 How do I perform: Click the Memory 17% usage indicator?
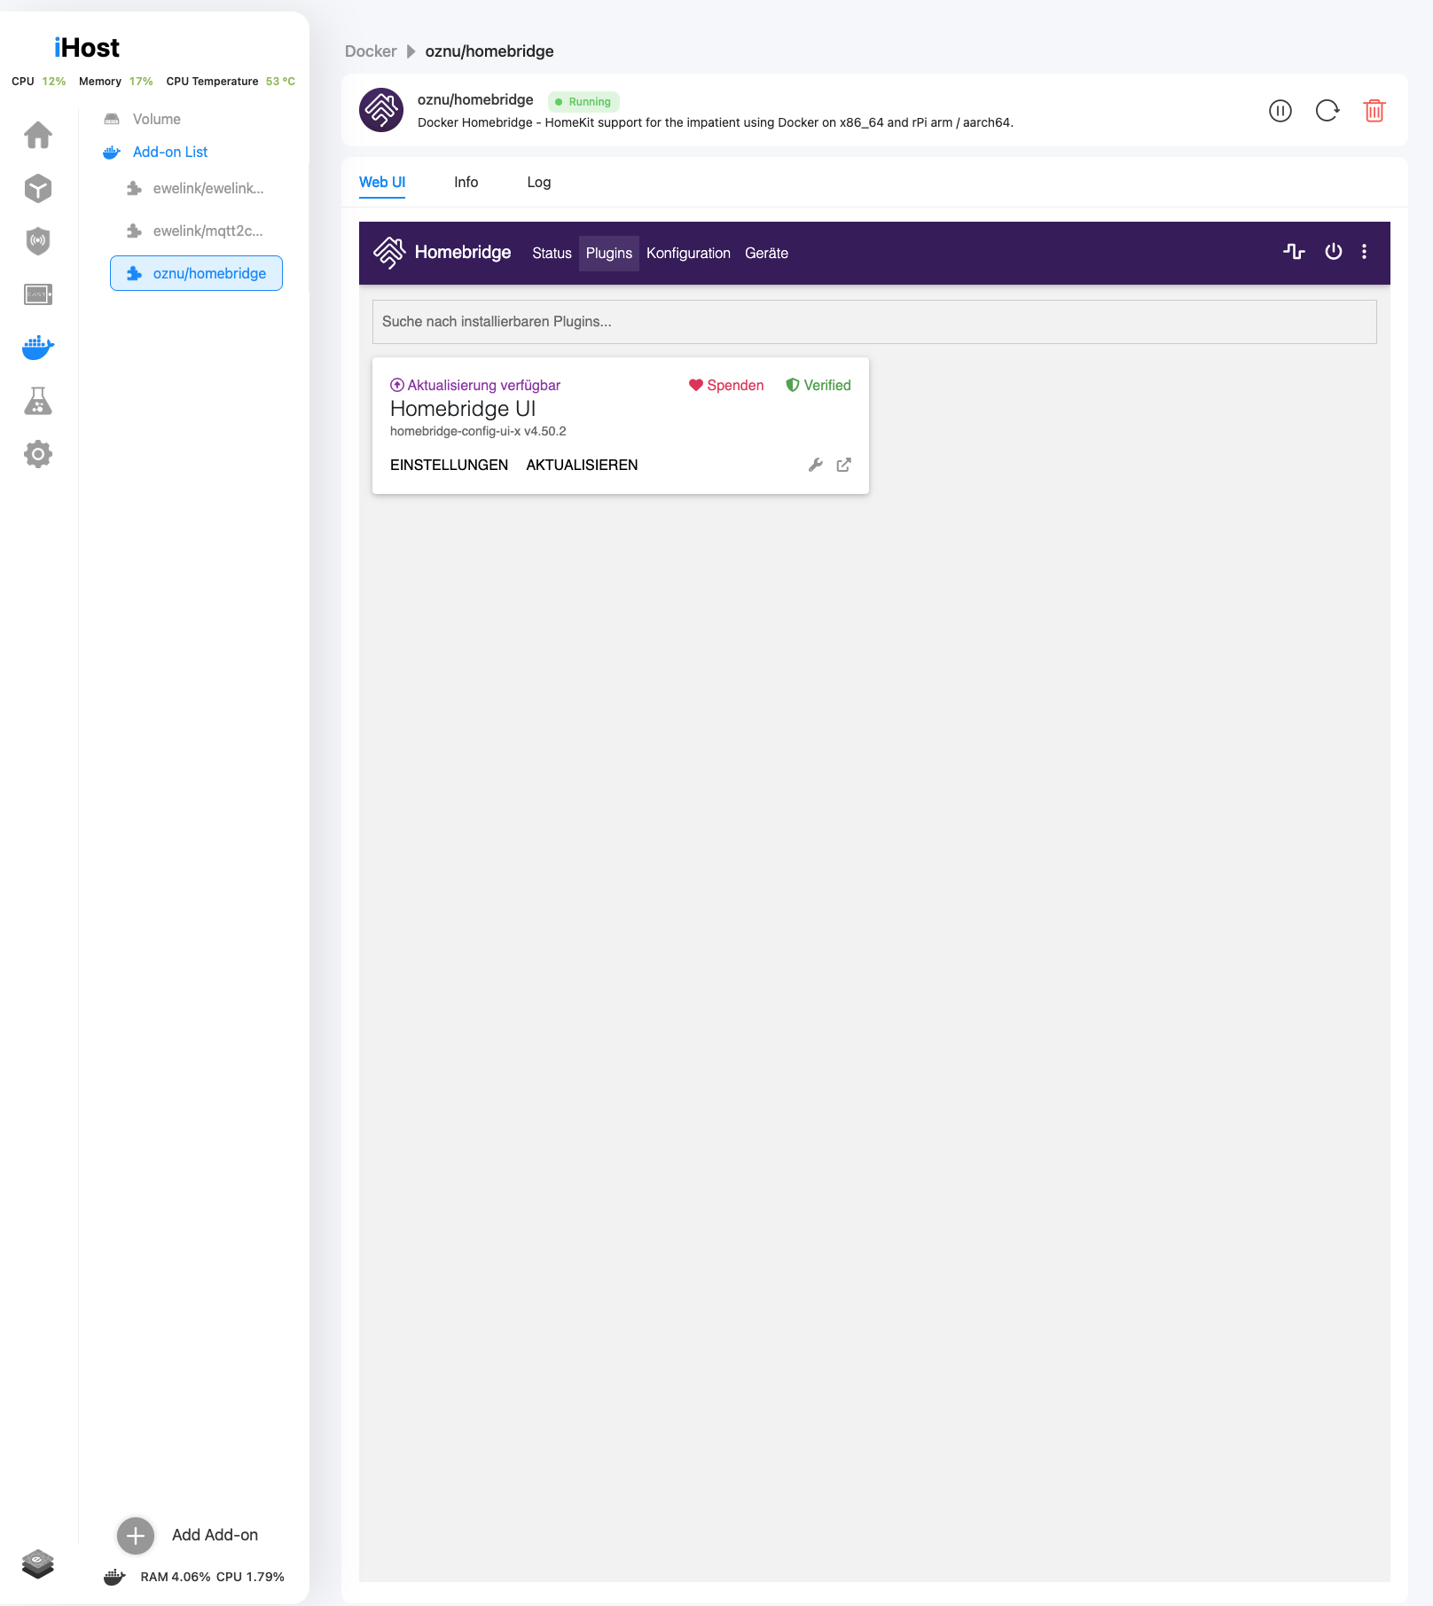pos(116,82)
